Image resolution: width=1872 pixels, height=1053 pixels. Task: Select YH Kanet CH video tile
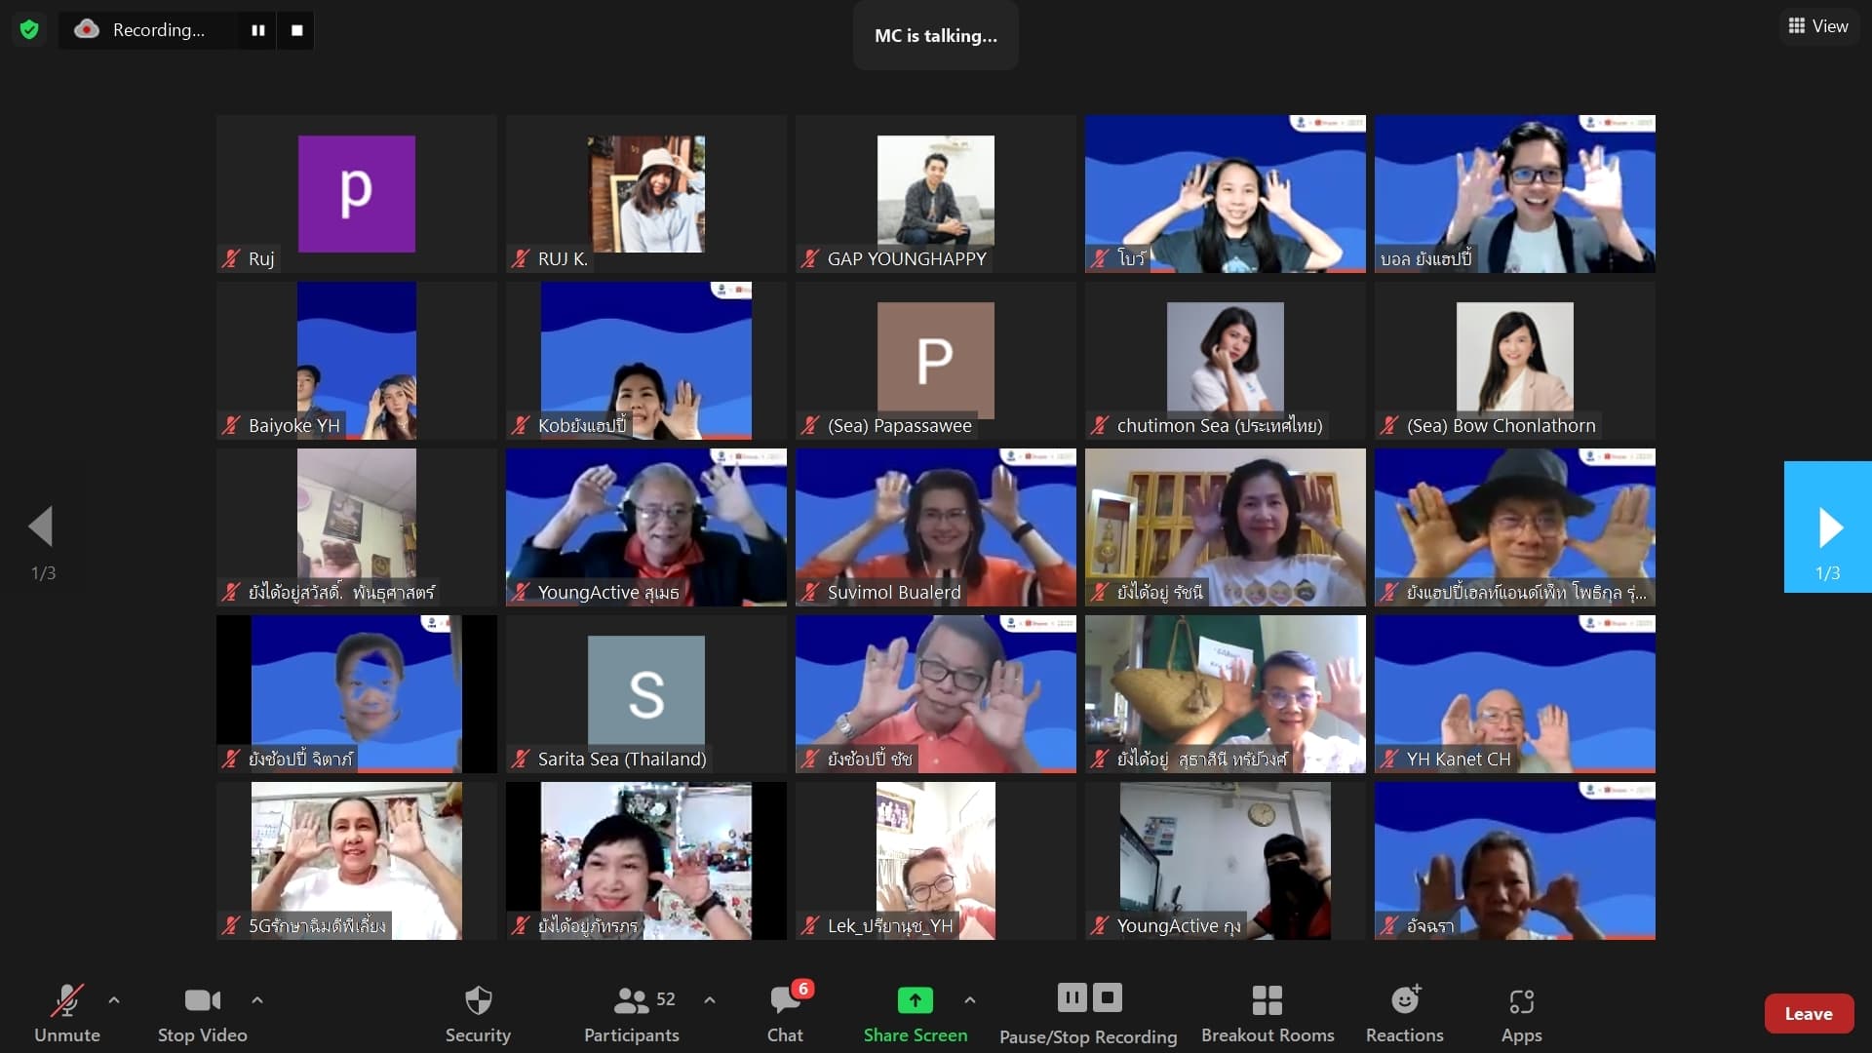pos(1515,694)
